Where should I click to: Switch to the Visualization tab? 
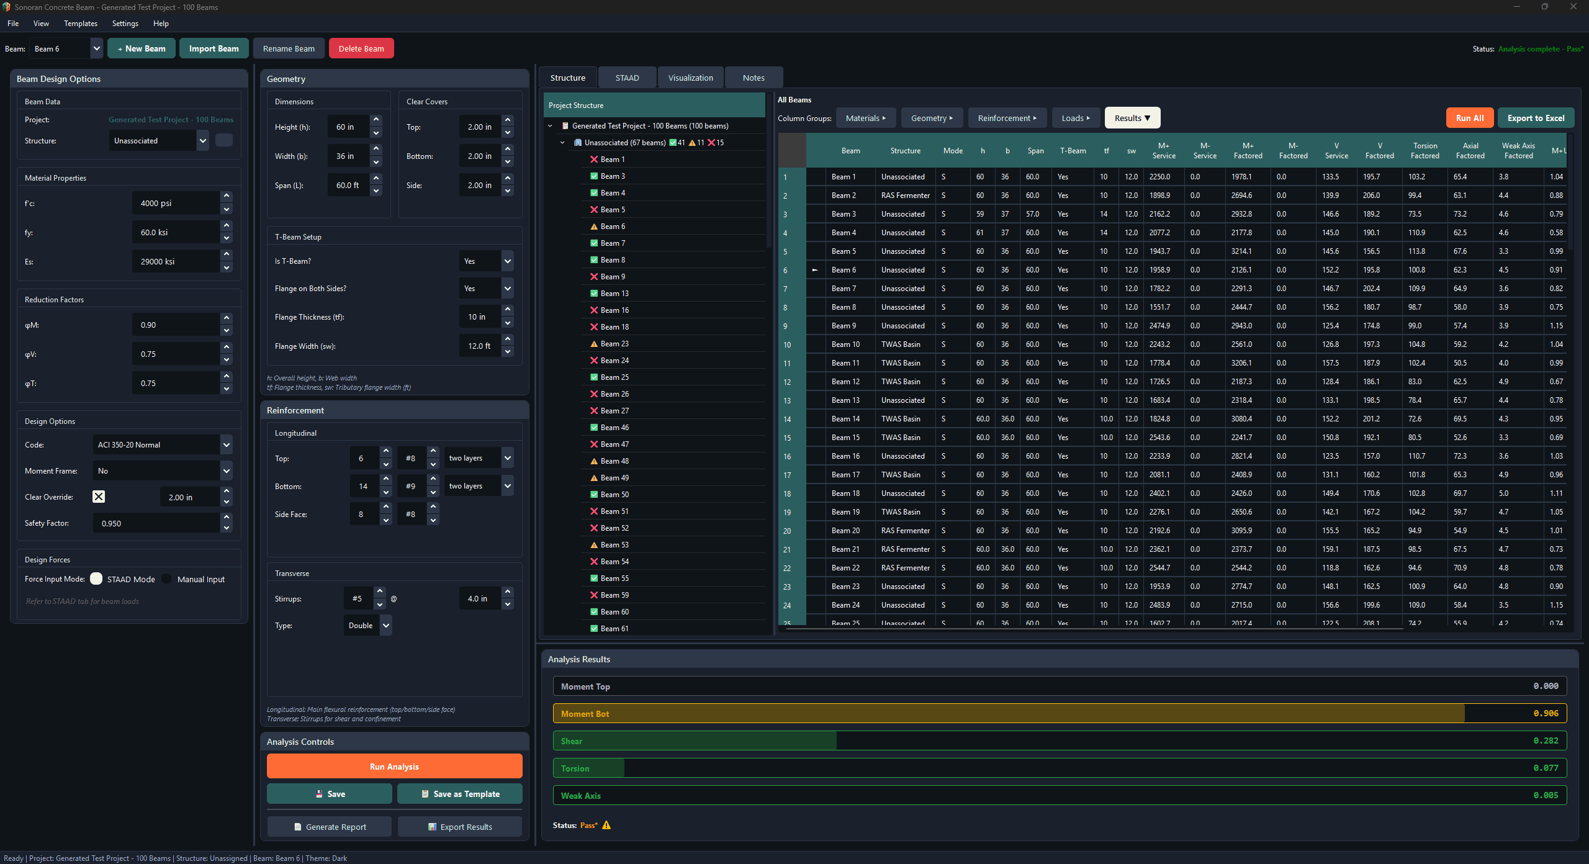690,78
